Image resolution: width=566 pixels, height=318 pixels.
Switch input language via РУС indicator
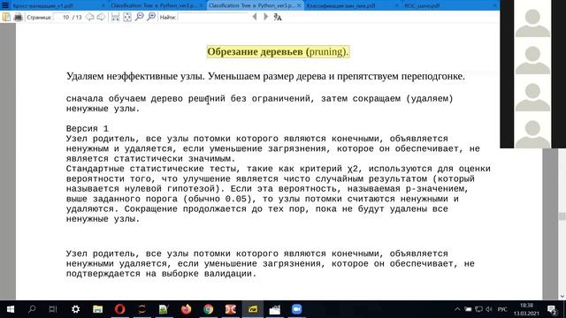(502, 309)
